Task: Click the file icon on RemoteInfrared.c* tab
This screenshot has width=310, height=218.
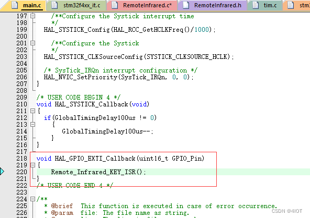Action: (x=115, y=5)
